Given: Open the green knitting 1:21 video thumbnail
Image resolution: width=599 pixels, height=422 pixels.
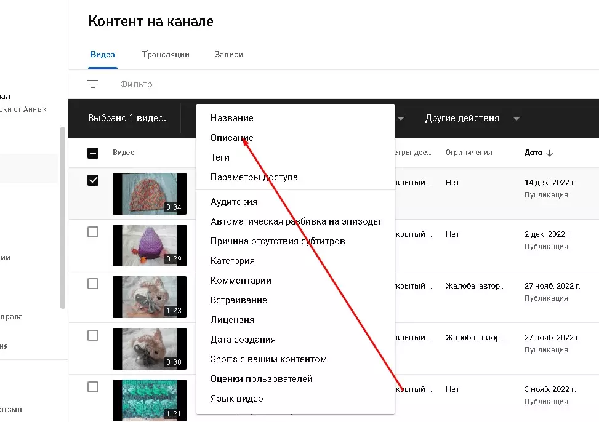Looking at the screenshot, I should [150, 400].
